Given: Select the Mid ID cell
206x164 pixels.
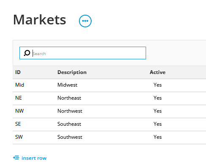Looking at the screenshot, I should coord(19,85).
